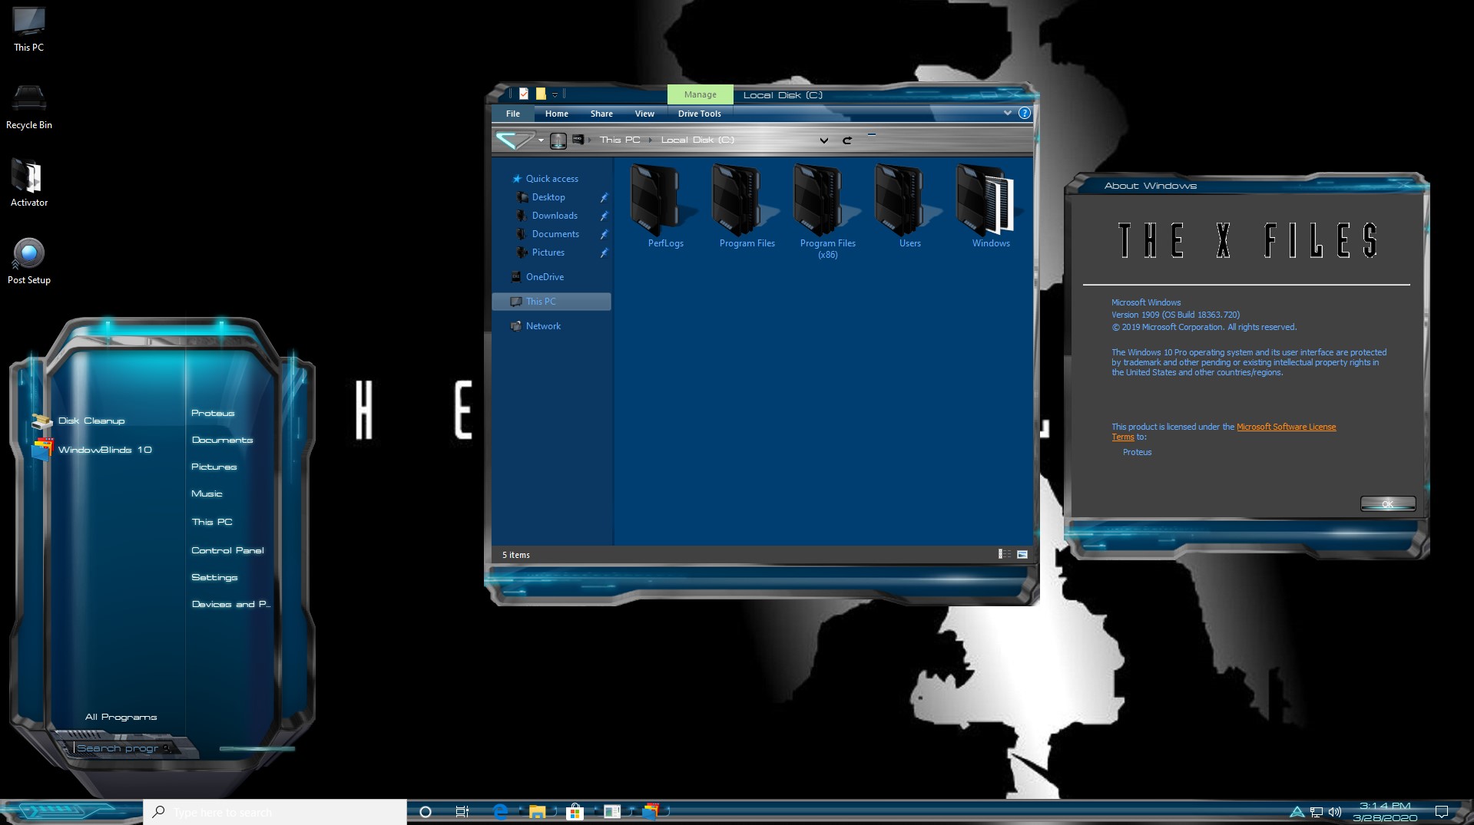This screenshot has width=1474, height=825.
Task: Click the taskbar search box
Action: [x=275, y=812]
